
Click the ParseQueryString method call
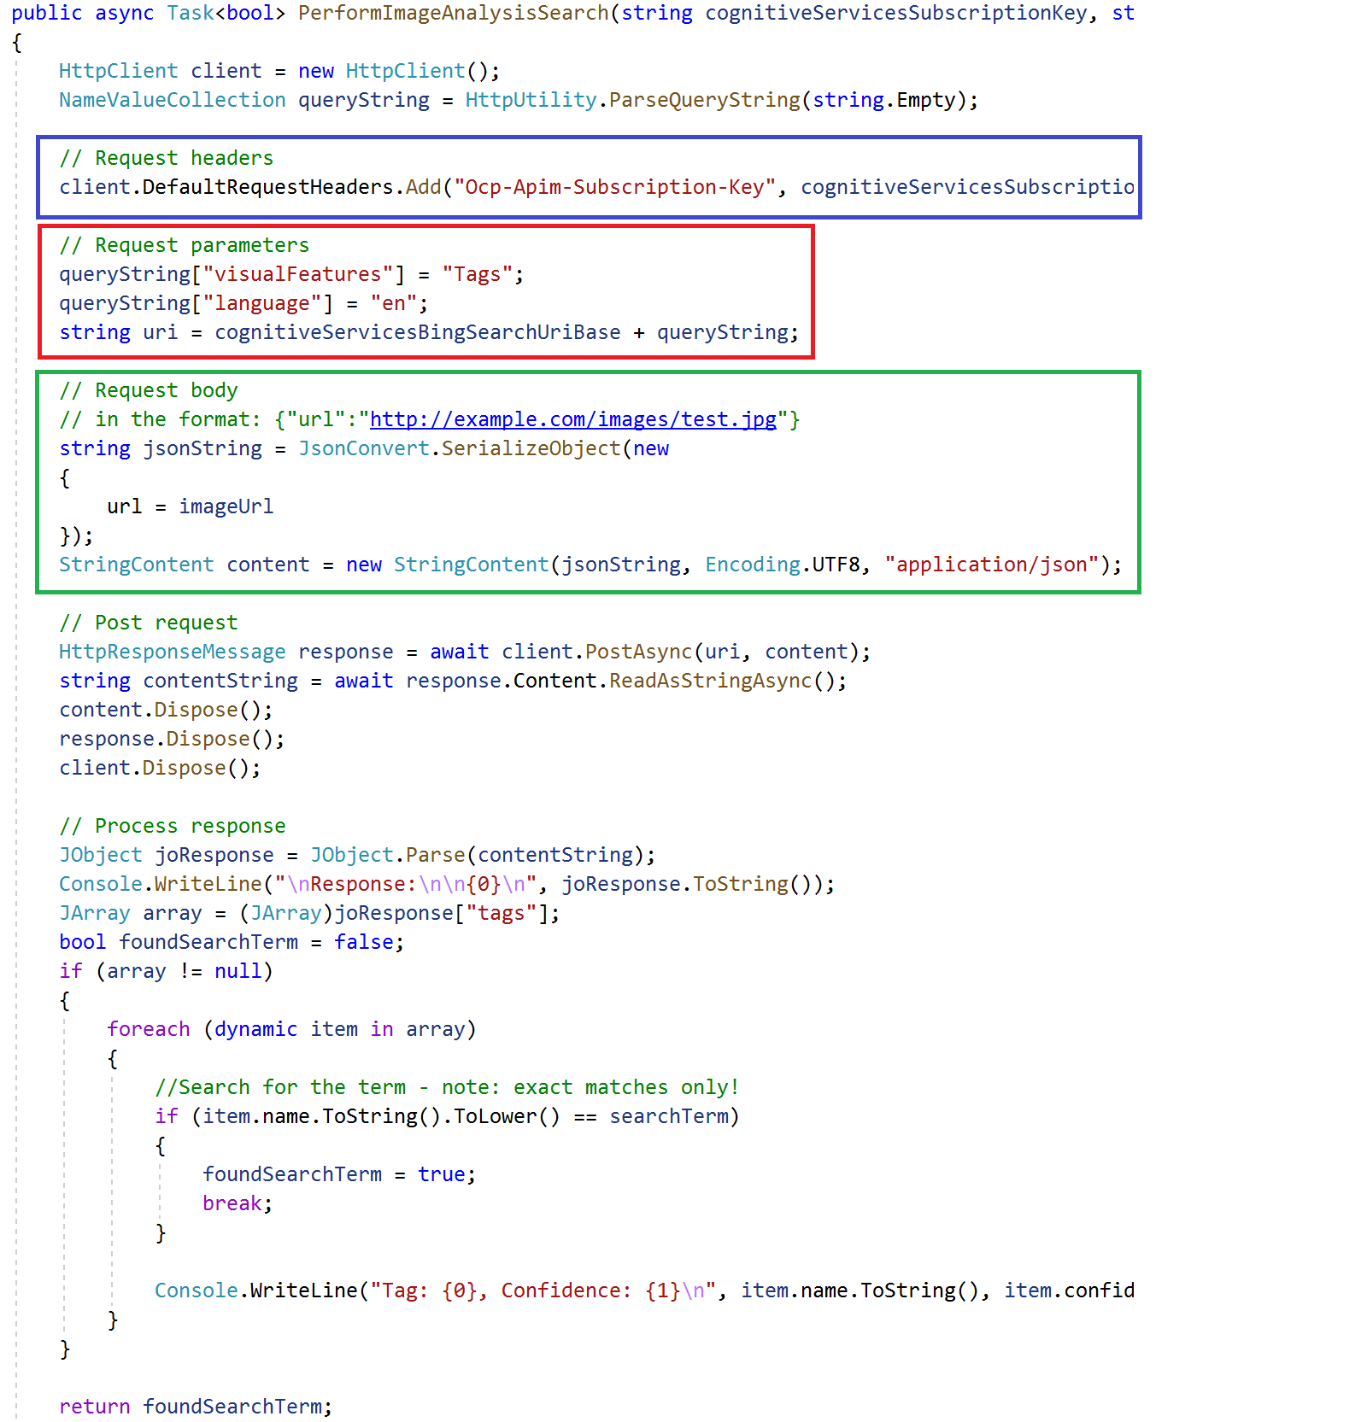[x=704, y=100]
